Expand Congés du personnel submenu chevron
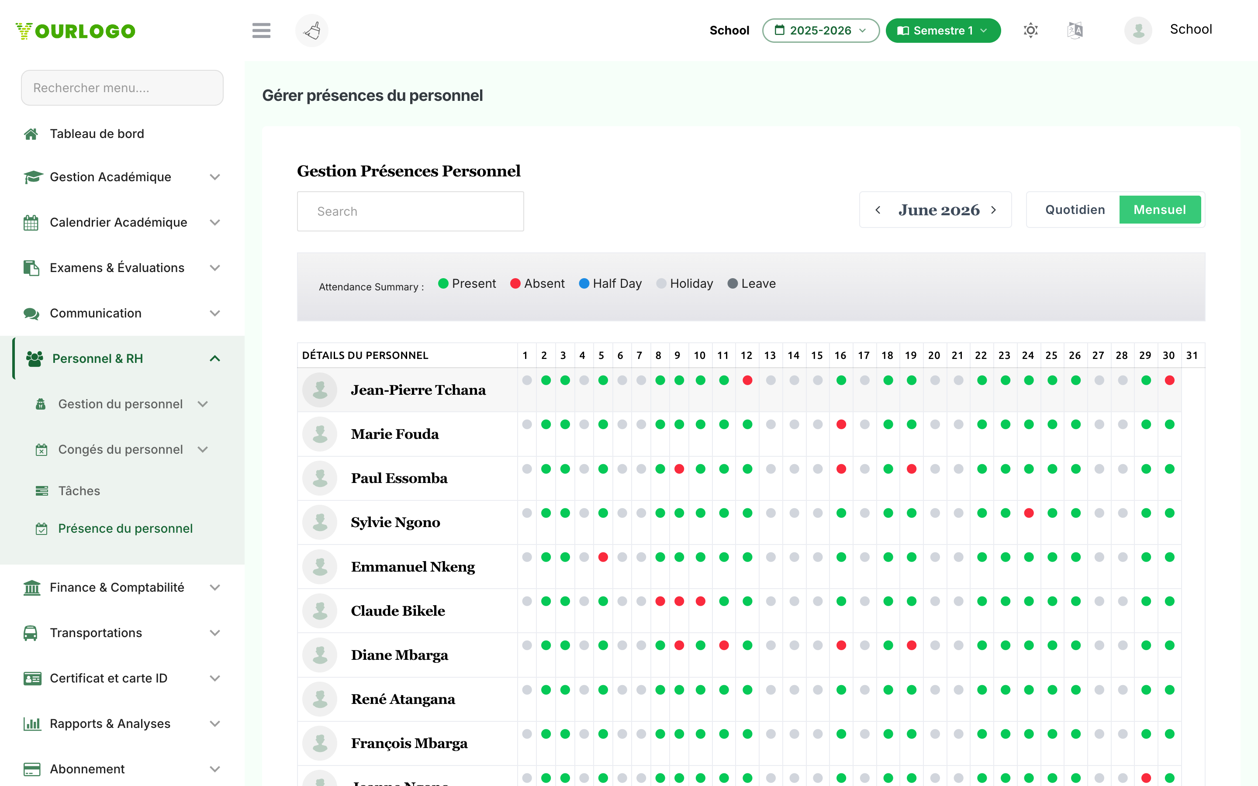The width and height of the screenshot is (1258, 786). tap(203, 449)
